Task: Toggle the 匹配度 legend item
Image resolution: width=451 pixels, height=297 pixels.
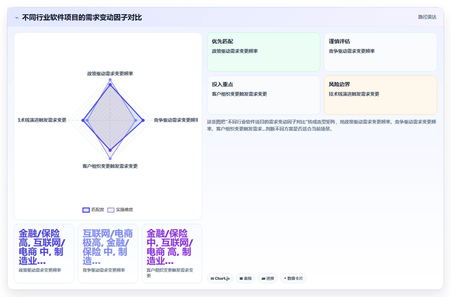Action: (x=93, y=210)
